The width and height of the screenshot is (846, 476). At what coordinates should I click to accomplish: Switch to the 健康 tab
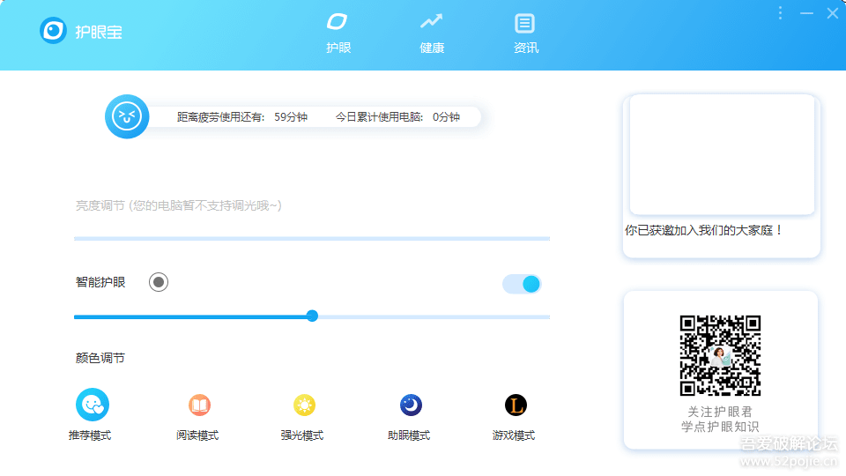click(x=431, y=33)
